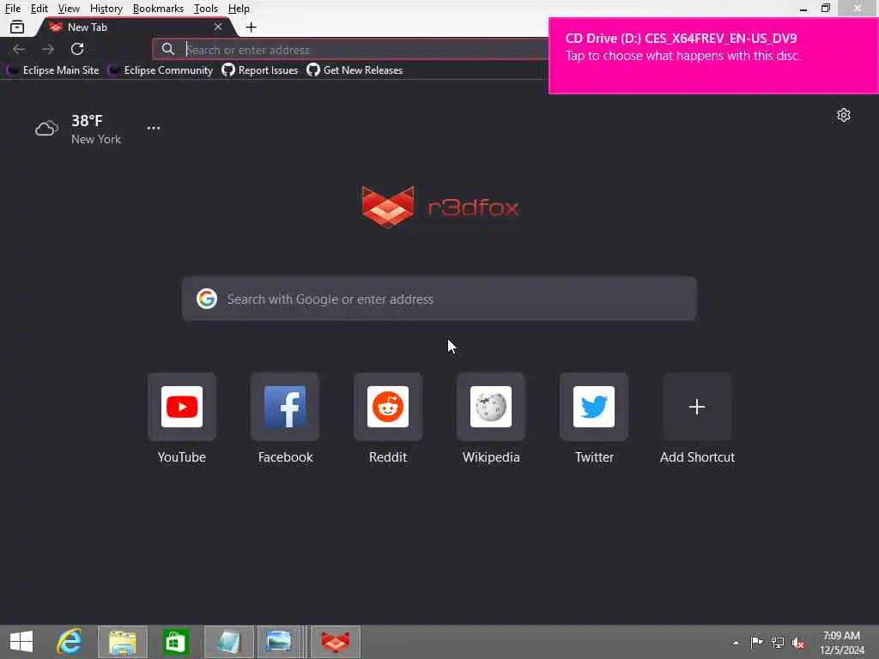Screen dimensions: 879x659
Task: Open Get New Releases bookmark
Action: (x=355, y=70)
